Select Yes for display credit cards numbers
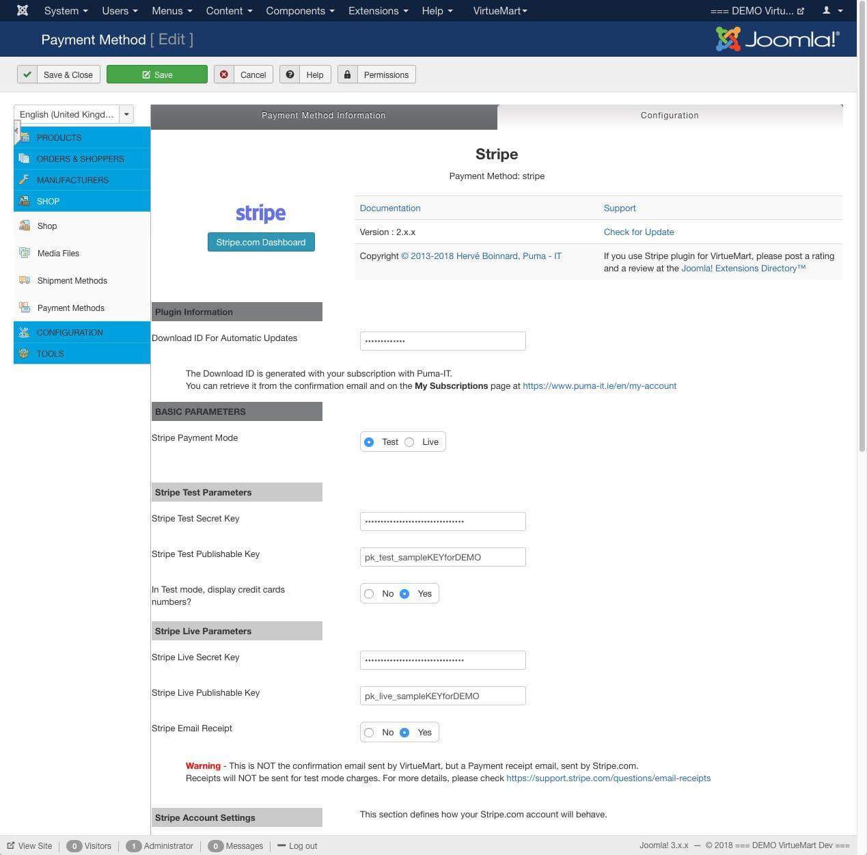Screen dimensions: 867x855 pos(404,594)
